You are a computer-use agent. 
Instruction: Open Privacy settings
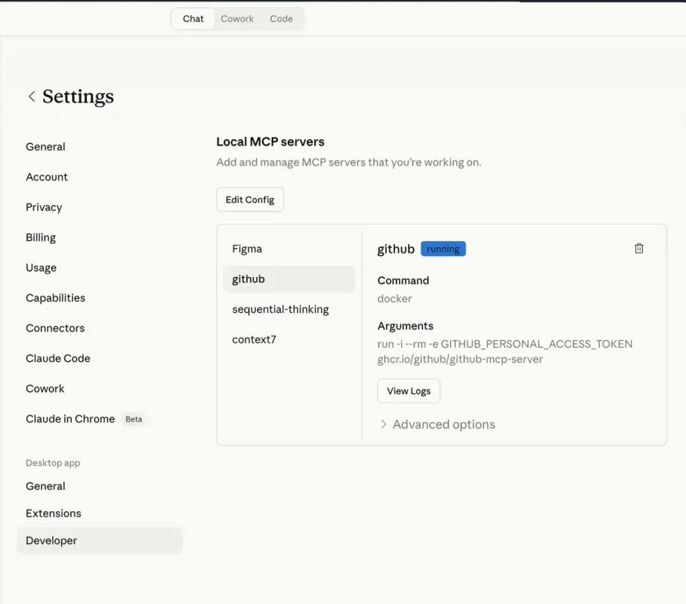point(44,207)
